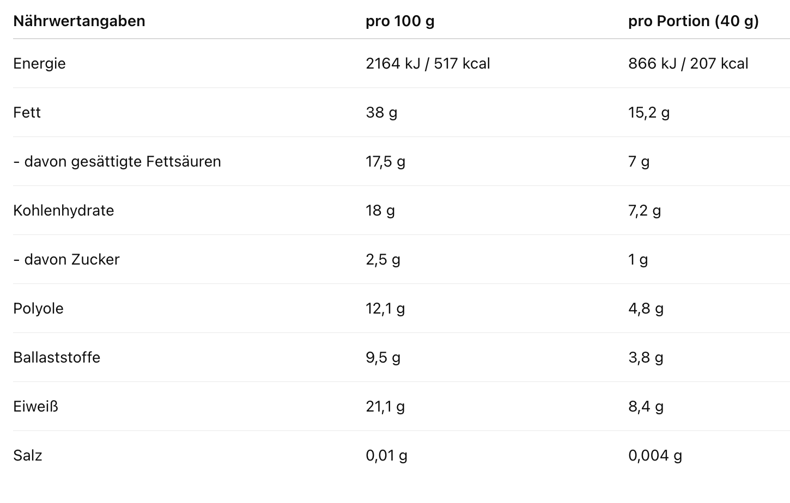Click the 866 kJ / 207 kcal value
The height and width of the screenshot is (503, 790).
pos(688,64)
